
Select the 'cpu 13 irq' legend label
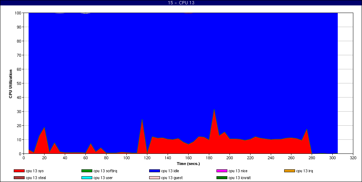pos(304,171)
